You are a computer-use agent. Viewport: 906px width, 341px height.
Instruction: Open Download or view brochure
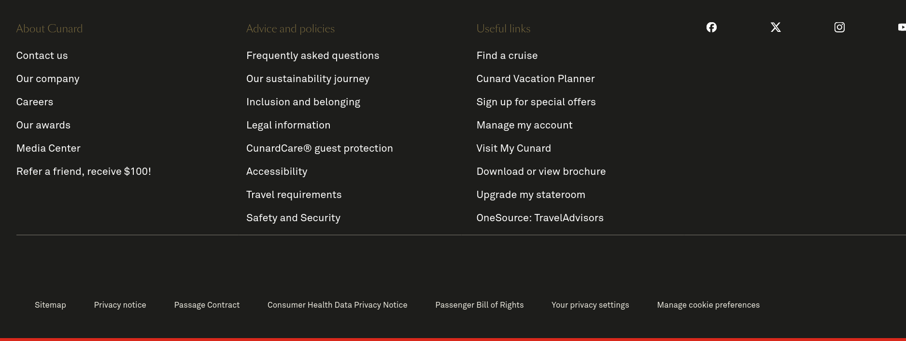541,171
